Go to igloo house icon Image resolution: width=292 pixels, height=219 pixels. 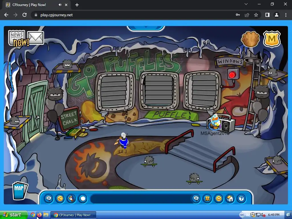(230, 198)
